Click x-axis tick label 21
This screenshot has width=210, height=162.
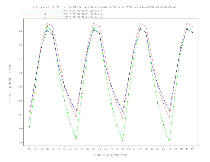(70, 149)
